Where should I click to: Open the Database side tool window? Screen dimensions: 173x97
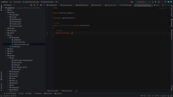pyautogui.click(x=172, y=23)
